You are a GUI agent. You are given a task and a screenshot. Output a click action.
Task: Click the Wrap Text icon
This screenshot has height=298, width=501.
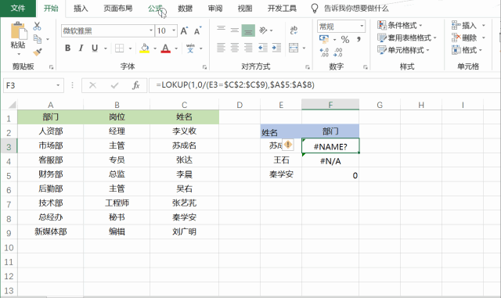(x=294, y=31)
